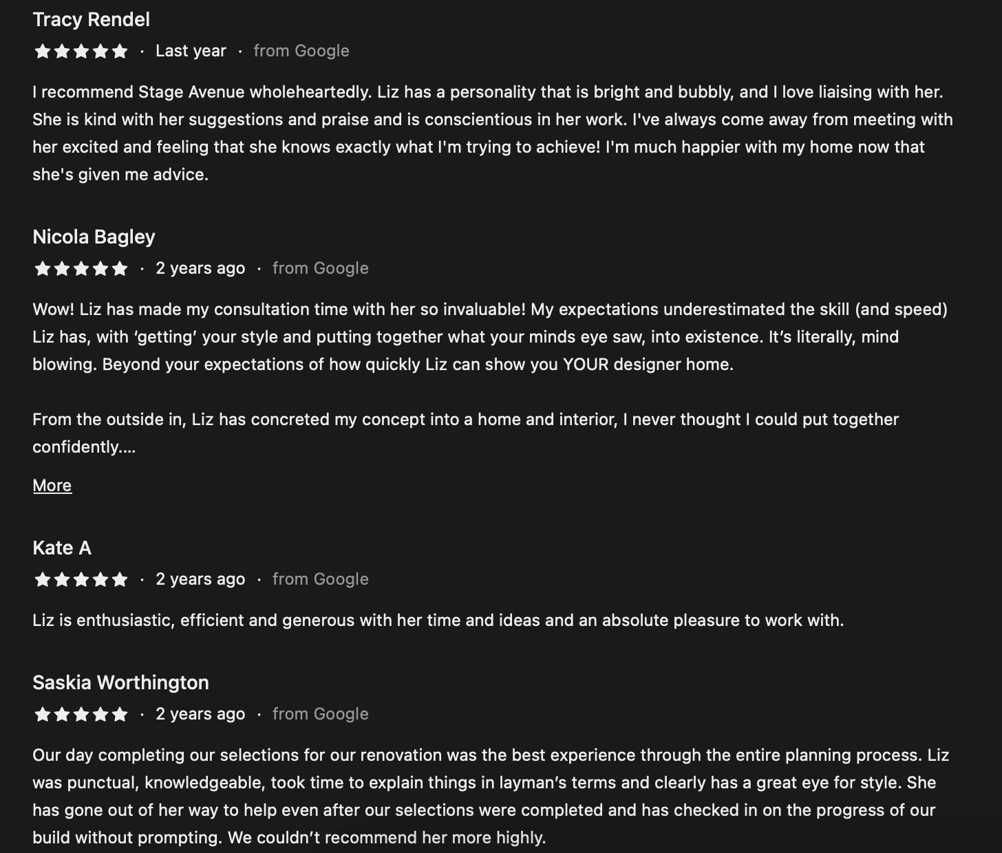This screenshot has width=1002, height=853.
Task: Expand Nicola Bagley's review with More link
Action: coord(52,486)
